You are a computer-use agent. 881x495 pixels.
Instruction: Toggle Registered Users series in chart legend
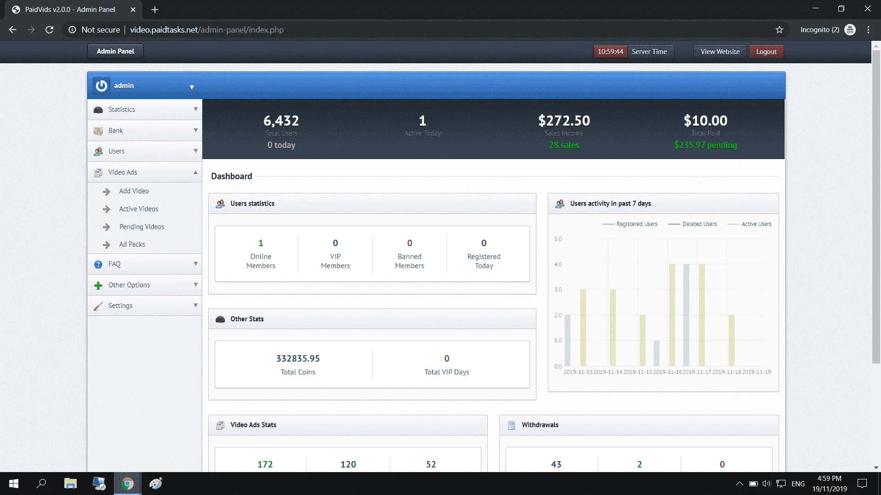630,224
